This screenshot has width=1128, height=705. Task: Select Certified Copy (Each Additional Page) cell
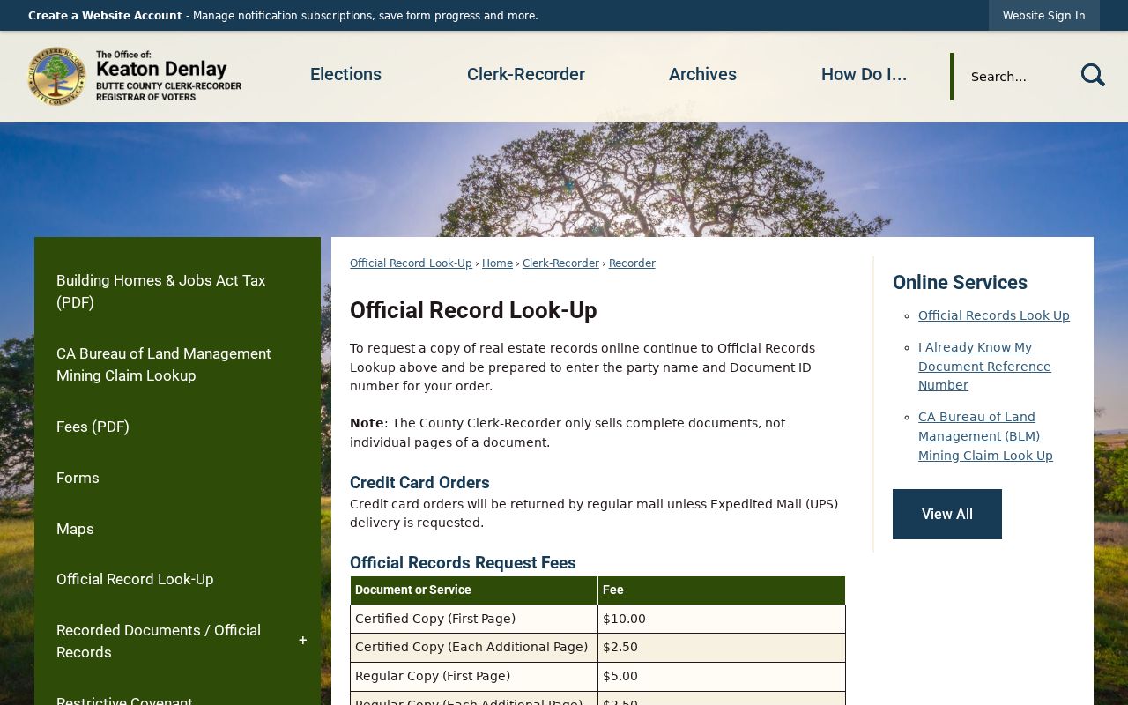tap(474, 648)
